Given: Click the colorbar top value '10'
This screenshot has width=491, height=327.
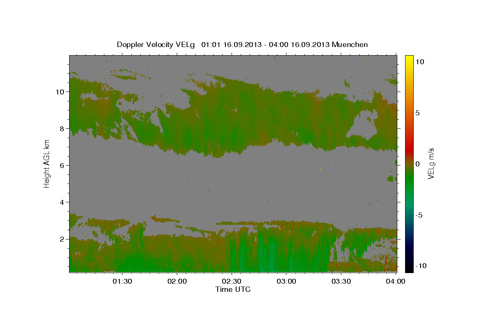Looking at the screenshot, I should coord(419,61).
